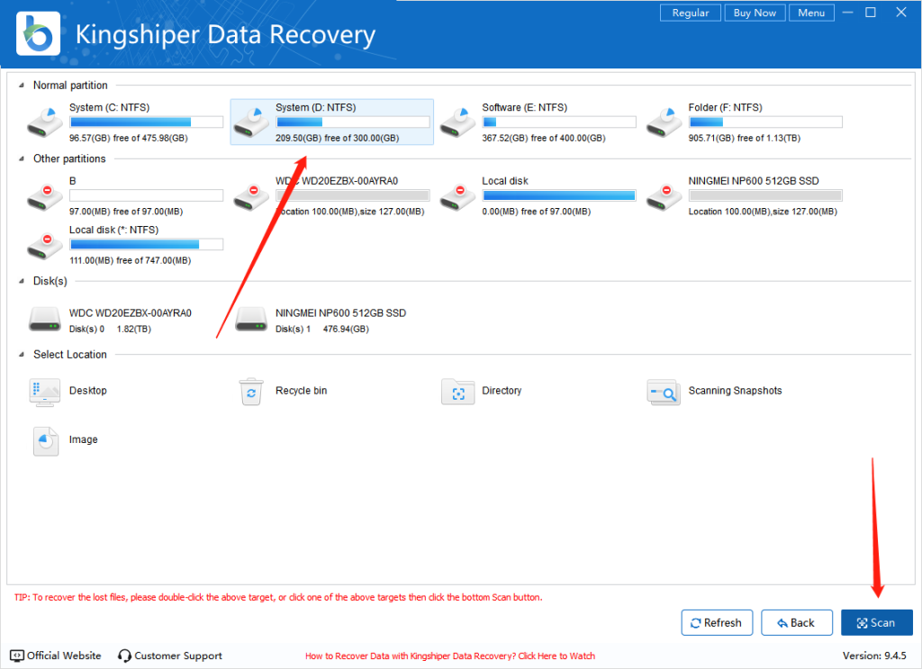
Task: Click the 'Software (E: NTFS)' label
Action: tap(525, 107)
